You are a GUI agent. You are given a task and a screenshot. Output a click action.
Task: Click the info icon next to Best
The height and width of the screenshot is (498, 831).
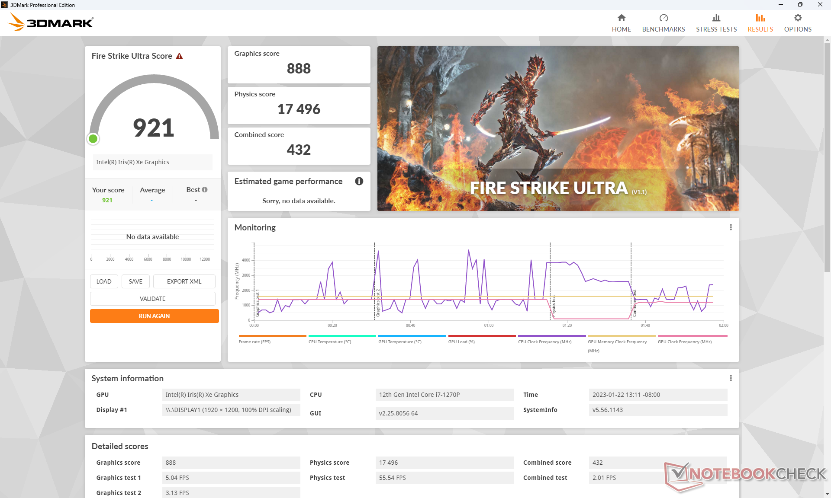(205, 189)
